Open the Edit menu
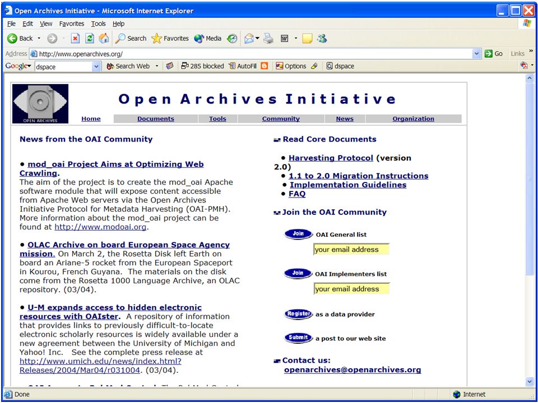 tap(28, 24)
